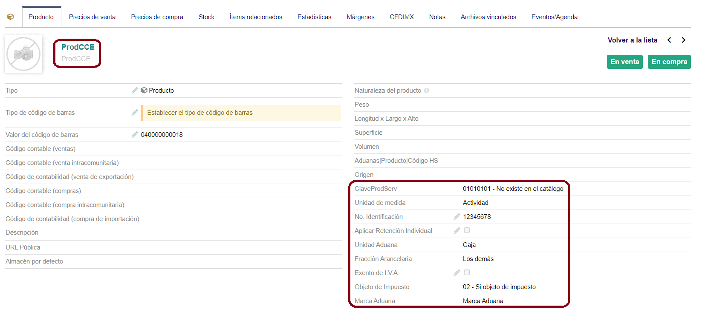Toggle the Aplicar Retención Individual checkbox
Viewport: 702px width, 312px height.
coord(467,230)
